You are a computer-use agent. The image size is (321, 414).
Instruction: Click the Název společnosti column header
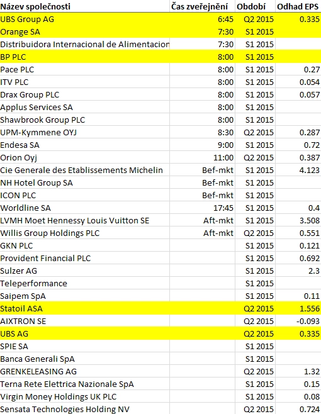pyautogui.click(x=84, y=6)
